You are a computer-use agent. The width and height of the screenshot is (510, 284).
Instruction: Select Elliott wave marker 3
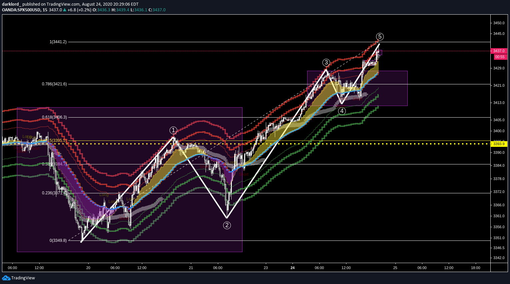coord(326,62)
